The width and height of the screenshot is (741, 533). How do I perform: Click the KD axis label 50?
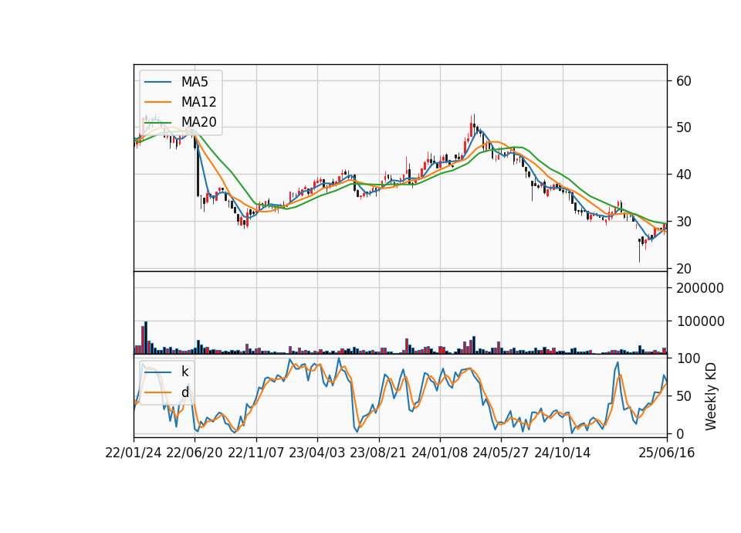(683, 396)
